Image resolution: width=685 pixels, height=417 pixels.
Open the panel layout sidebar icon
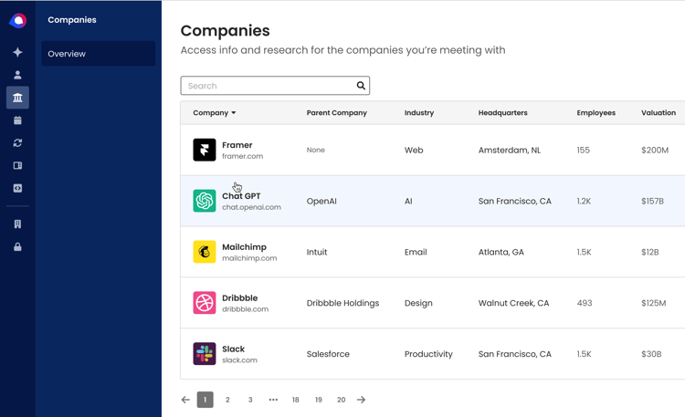(x=17, y=165)
